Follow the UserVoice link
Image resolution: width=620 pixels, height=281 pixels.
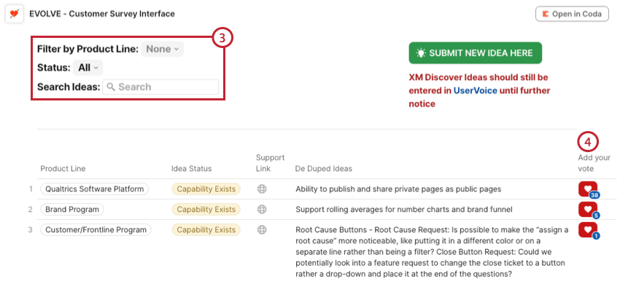pos(476,90)
